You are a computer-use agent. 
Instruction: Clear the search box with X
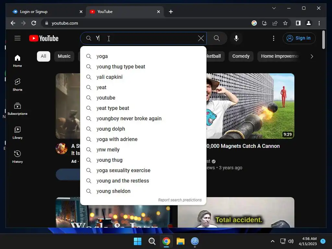[x=201, y=38]
